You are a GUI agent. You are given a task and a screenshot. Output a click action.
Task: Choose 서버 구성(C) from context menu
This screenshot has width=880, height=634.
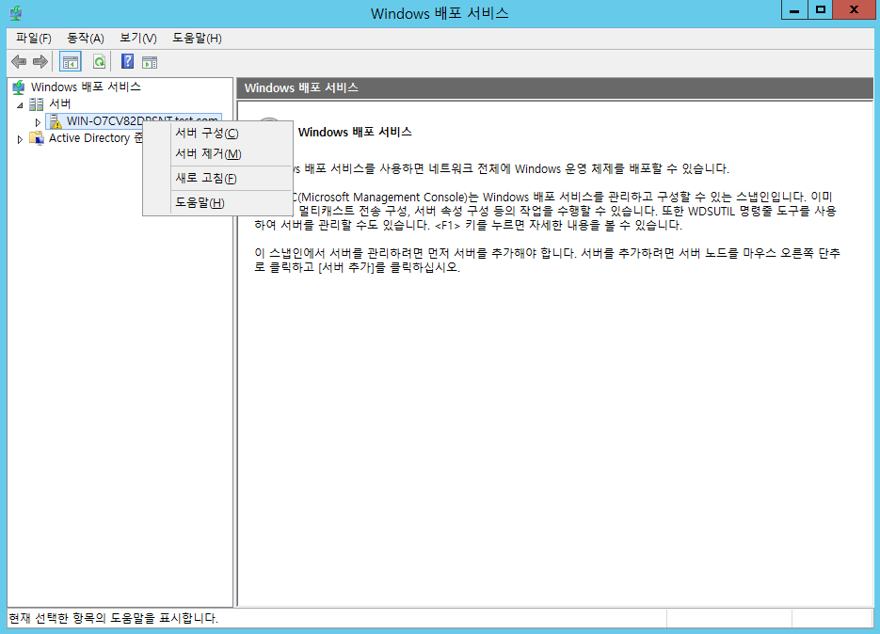pos(206,133)
